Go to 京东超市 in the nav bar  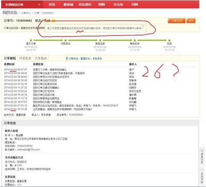pyautogui.click(x=85, y=5)
